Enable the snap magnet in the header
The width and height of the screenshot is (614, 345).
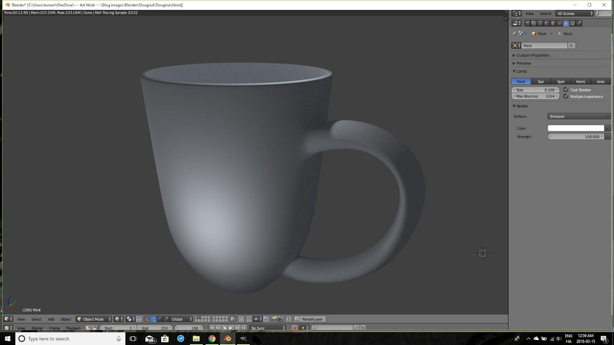(x=249, y=319)
